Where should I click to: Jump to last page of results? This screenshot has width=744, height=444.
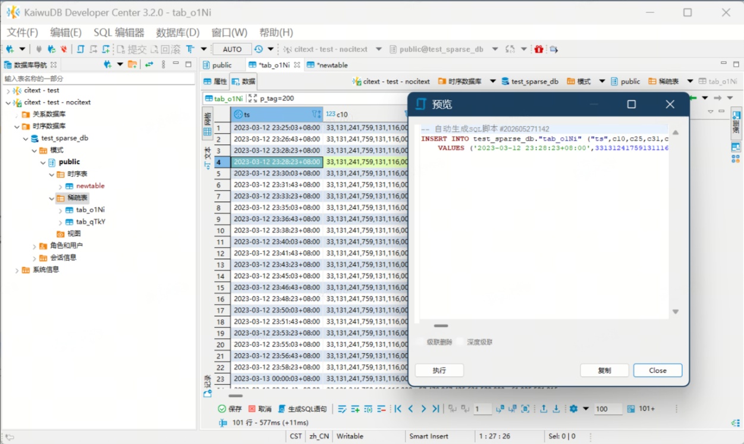(x=436, y=409)
